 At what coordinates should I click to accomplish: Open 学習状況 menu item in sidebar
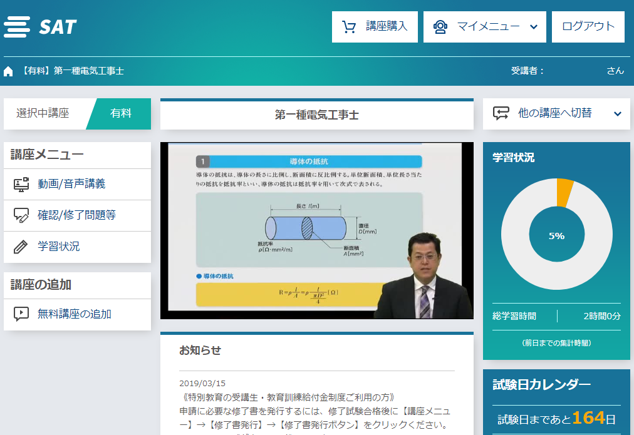77,247
